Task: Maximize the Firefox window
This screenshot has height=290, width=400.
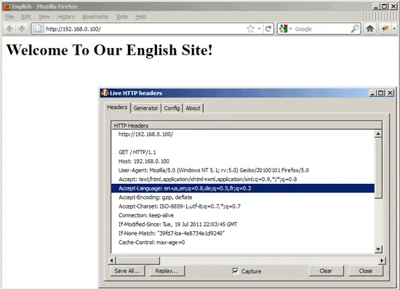Action: [385, 7]
